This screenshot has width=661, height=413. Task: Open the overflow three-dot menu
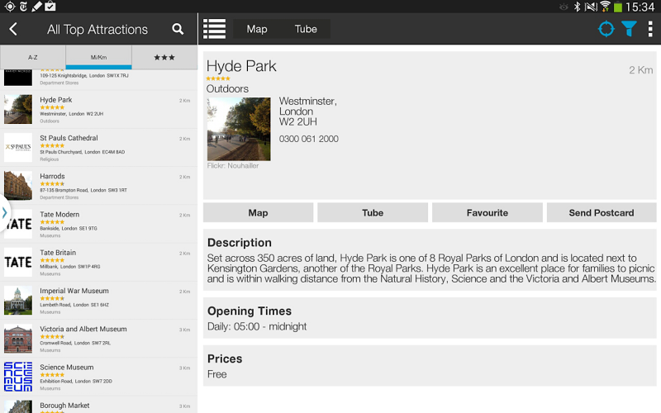pyautogui.click(x=650, y=29)
